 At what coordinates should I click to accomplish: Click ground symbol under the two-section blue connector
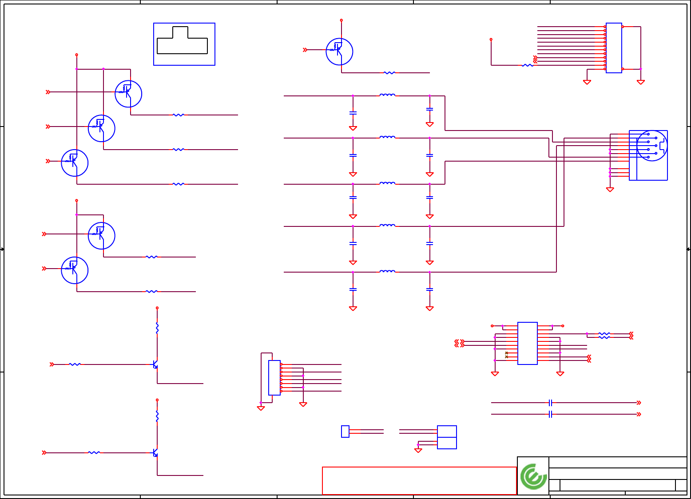click(418, 450)
